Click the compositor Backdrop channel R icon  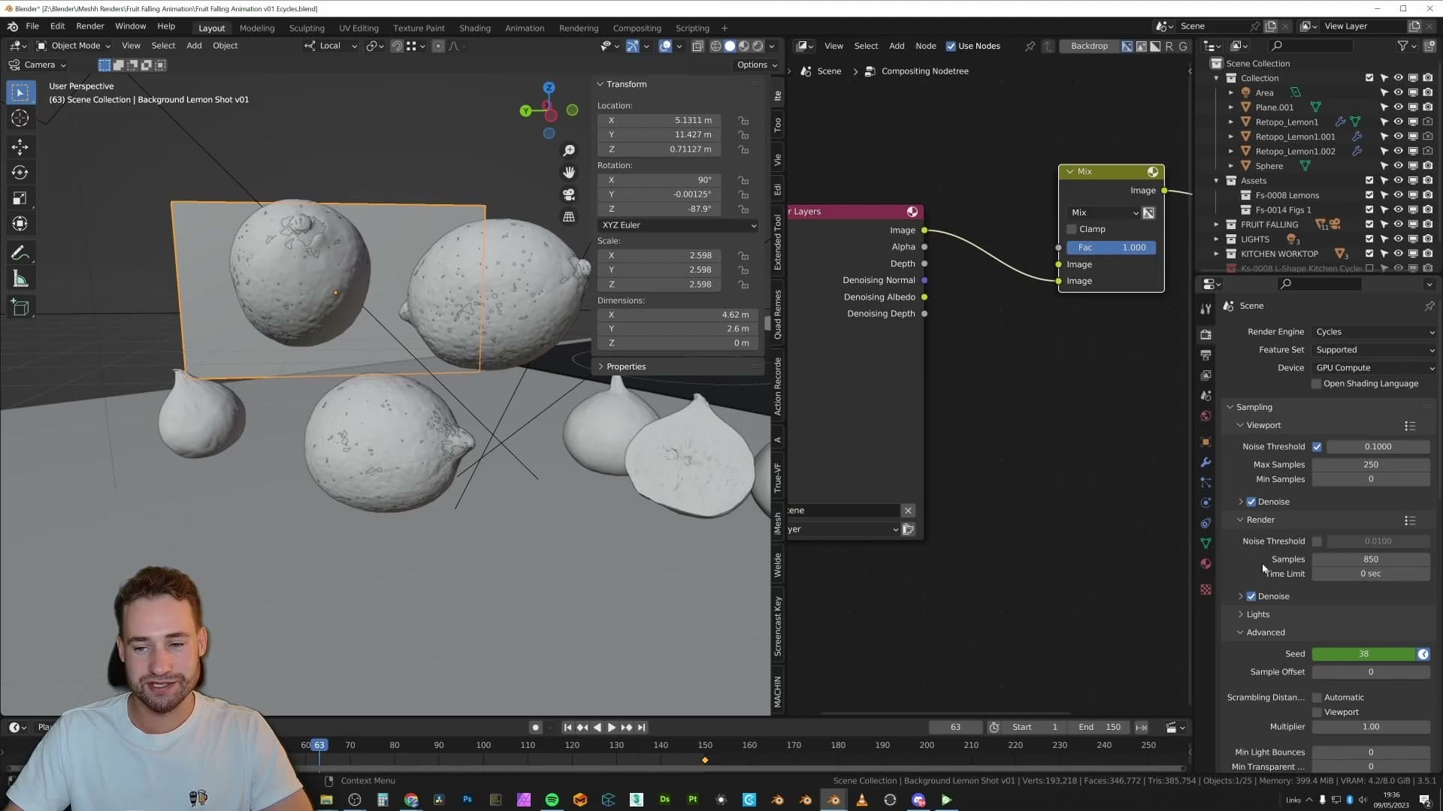point(1169,47)
